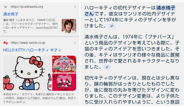Click the ja.wikipedia.org URL text
This screenshot has height=107, width=184.
pyautogui.click(x=27, y=7)
